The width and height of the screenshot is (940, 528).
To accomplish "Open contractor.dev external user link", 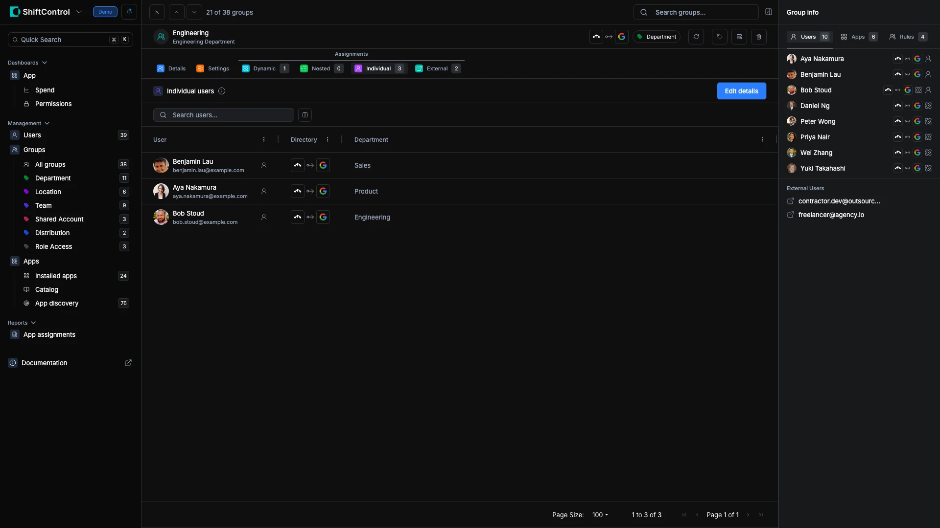I will coord(839,201).
